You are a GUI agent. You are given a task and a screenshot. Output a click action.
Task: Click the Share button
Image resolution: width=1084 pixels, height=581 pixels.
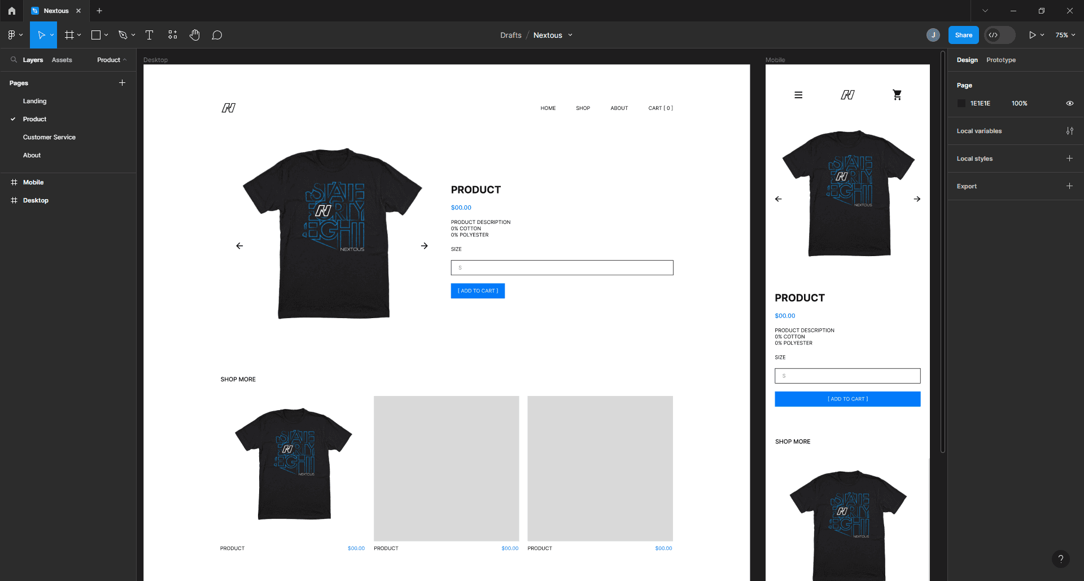coord(964,35)
